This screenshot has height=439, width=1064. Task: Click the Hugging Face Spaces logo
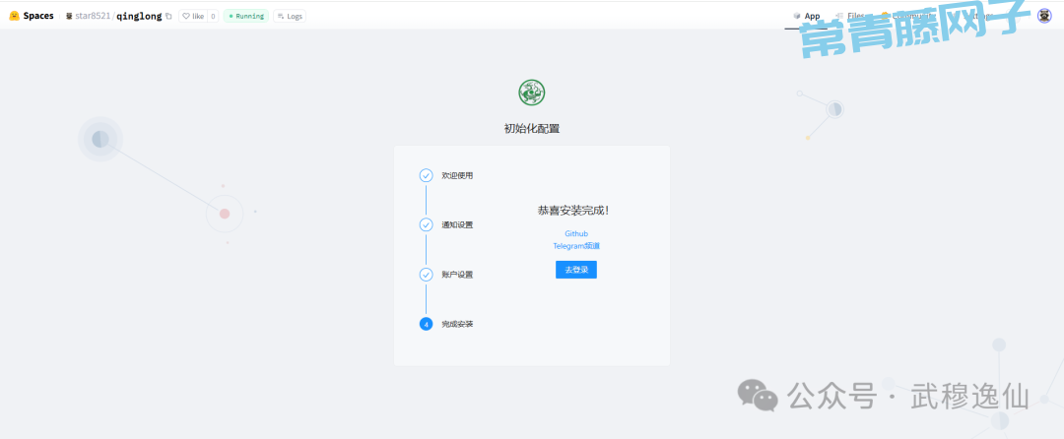14,16
